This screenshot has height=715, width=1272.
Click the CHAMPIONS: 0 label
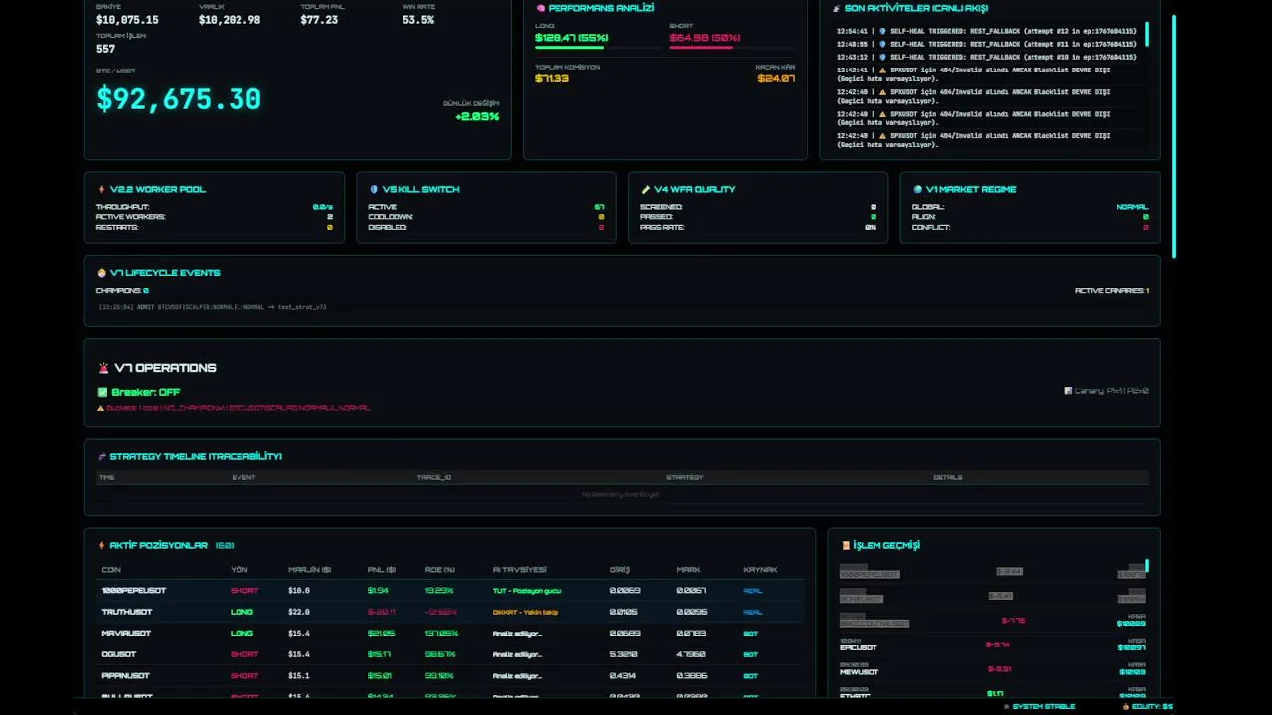click(122, 291)
